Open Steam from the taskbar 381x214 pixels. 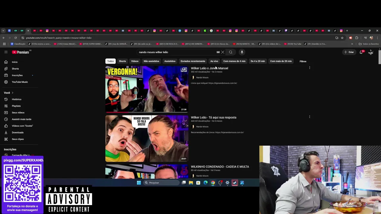235,183
